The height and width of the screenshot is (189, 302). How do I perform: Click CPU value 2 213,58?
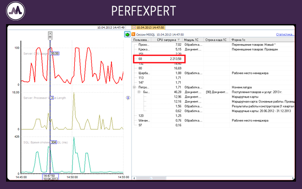pos(176,59)
